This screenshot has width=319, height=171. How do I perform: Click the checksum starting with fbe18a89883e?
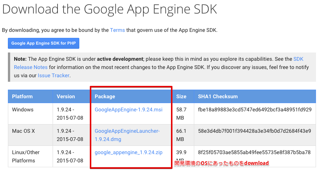tap(255, 109)
